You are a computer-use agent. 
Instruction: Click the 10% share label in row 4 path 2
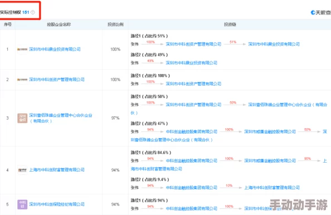229,185
